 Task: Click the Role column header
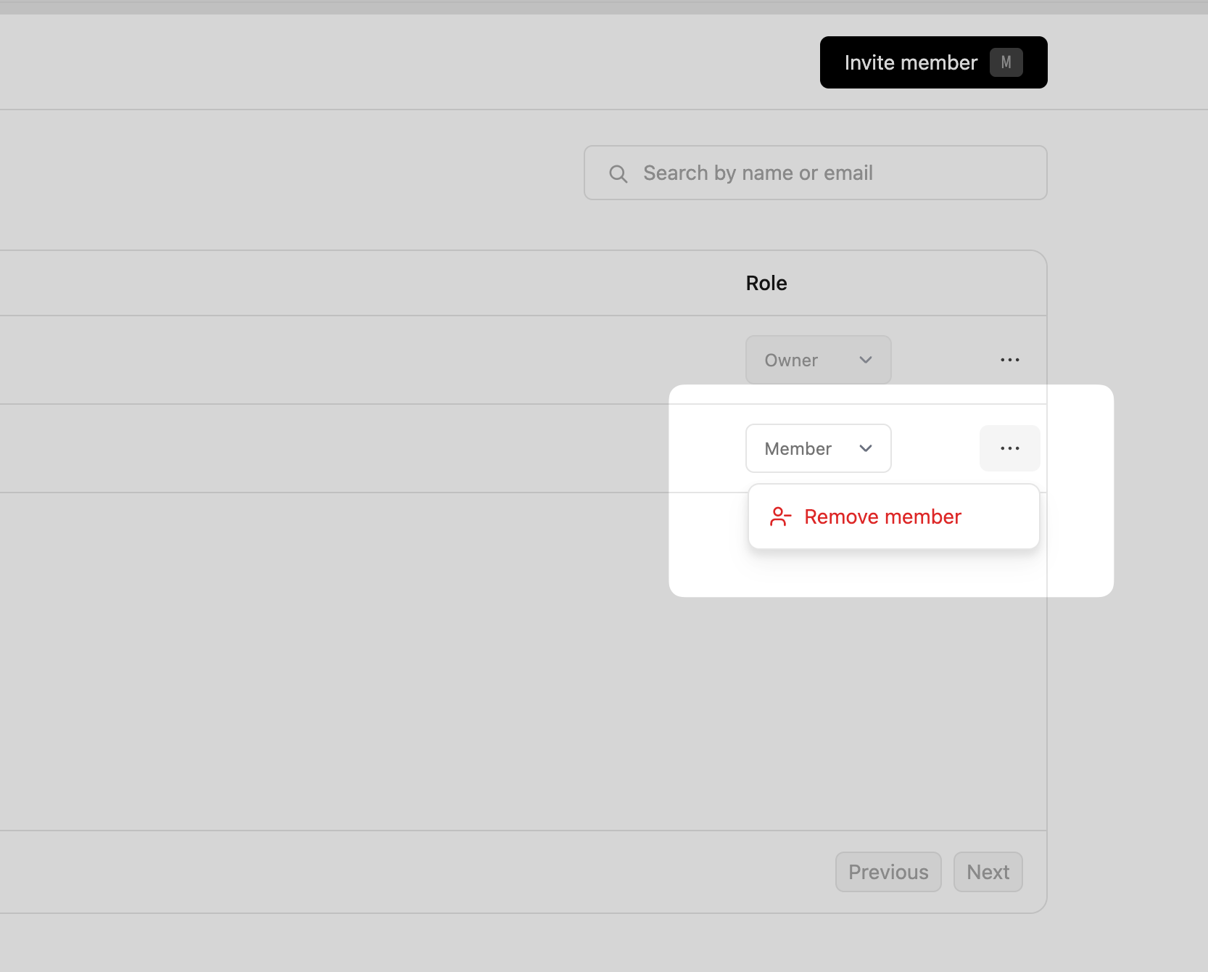pyautogui.click(x=766, y=283)
